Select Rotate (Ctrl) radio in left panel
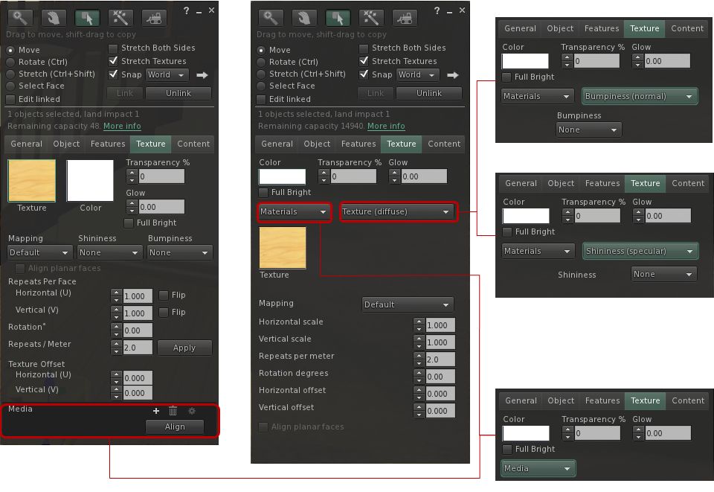The width and height of the screenshot is (714, 492). [10, 63]
